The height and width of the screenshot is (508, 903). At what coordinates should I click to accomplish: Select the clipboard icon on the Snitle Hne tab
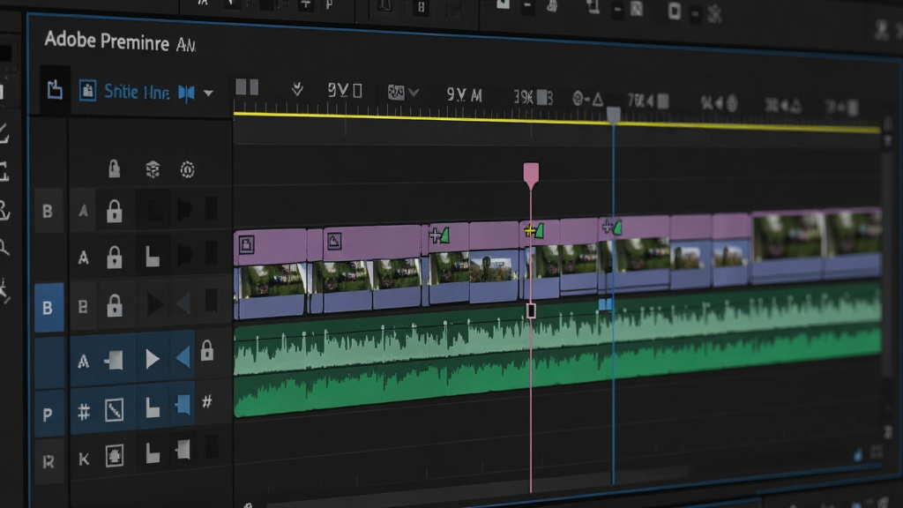point(87,91)
